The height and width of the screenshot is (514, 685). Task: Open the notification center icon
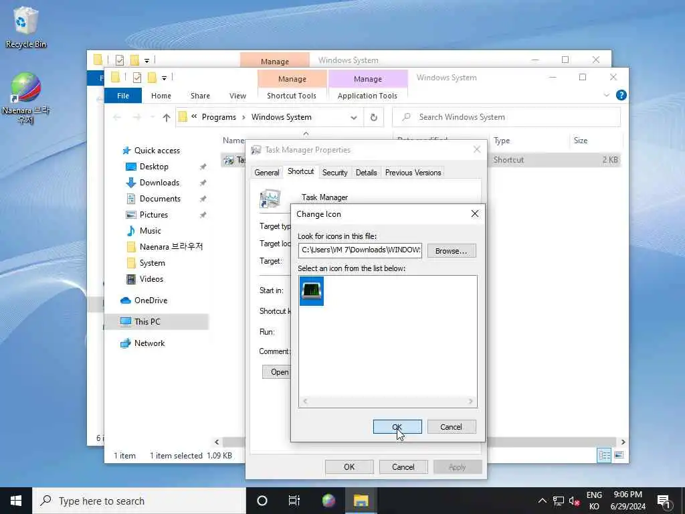click(x=664, y=501)
